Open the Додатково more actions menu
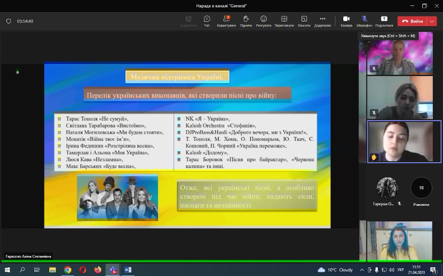Image resolution: width=443 pixels, height=276 pixels. pos(323,21)
